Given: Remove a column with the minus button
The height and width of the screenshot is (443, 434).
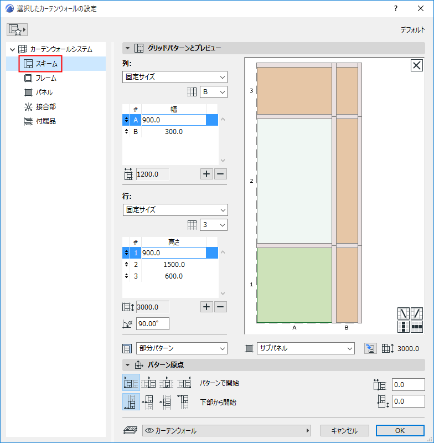Looking at the screenshot, I should (x=220, y=174).
